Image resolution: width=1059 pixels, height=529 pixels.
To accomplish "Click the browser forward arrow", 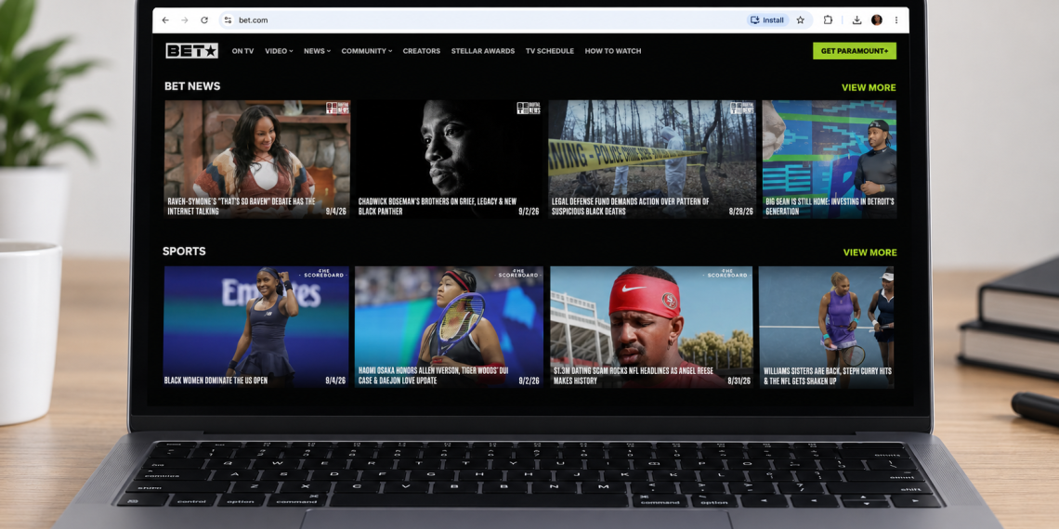I will 184,20.
